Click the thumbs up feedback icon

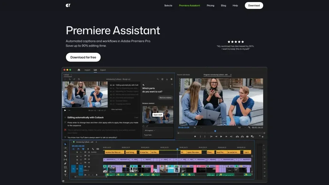click(144, 126)
